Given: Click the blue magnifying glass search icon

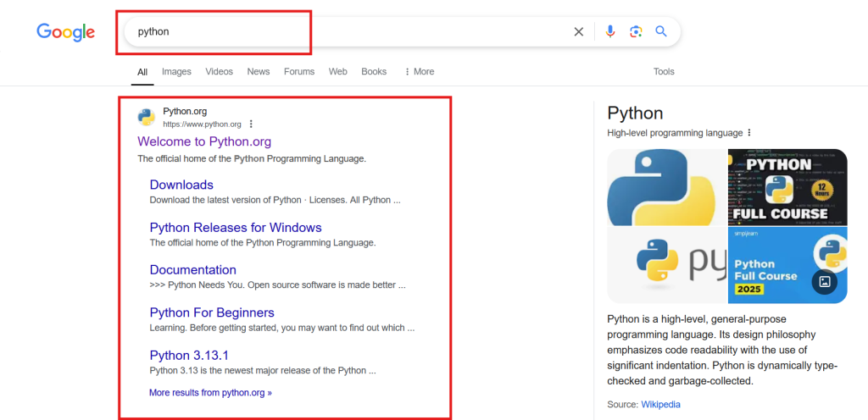Looking at the screenshot, I should 661,32.
